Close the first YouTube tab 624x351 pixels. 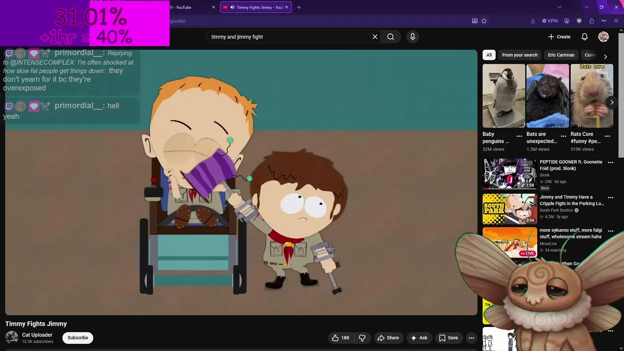(x=214, y=7)
